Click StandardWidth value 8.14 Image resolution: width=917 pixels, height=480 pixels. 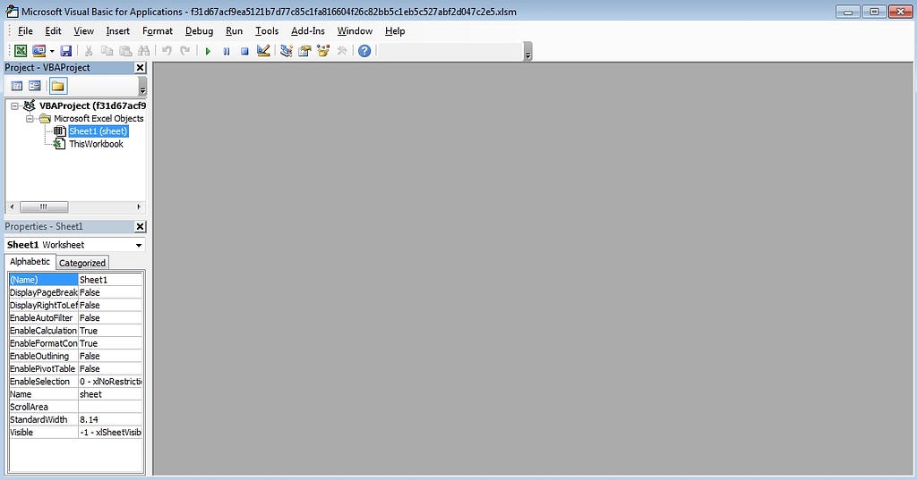pos(110,420)
